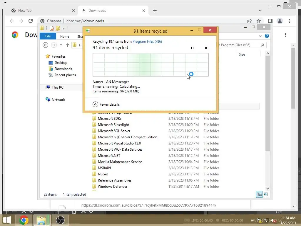Open the coolrom download URL link
This screenshot has height=226, width=301.
click(149, 205)
